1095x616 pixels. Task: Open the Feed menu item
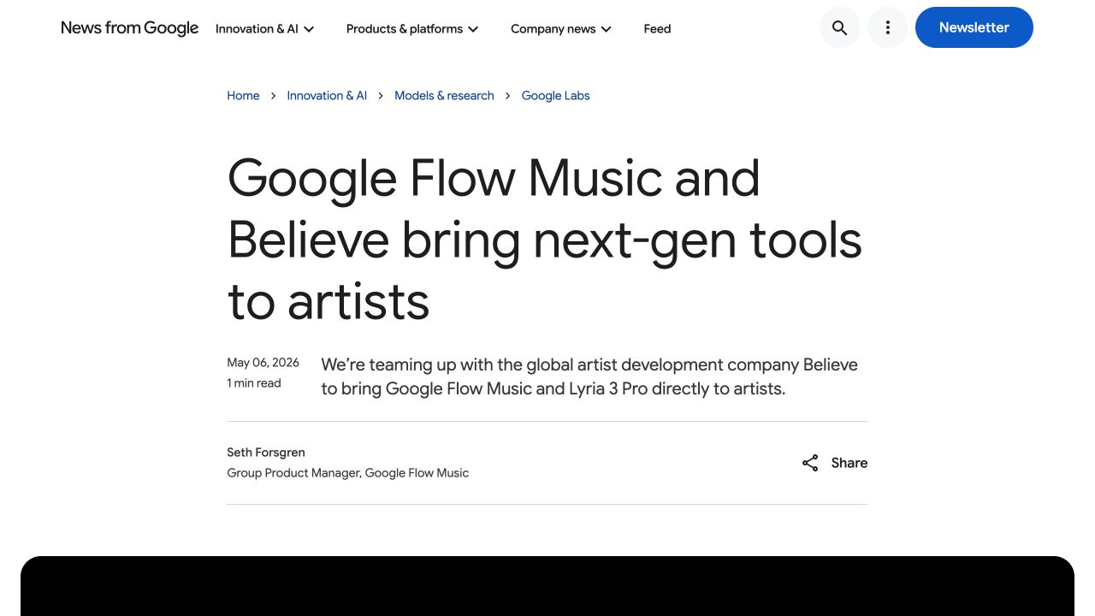pyautogui.click(x=657, y=29)
